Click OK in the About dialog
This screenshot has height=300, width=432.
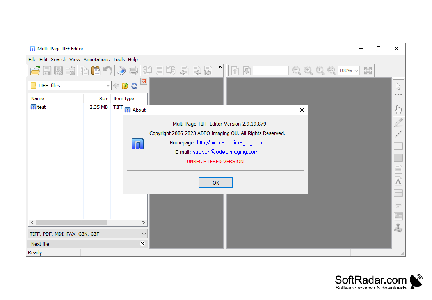point(216,183)
